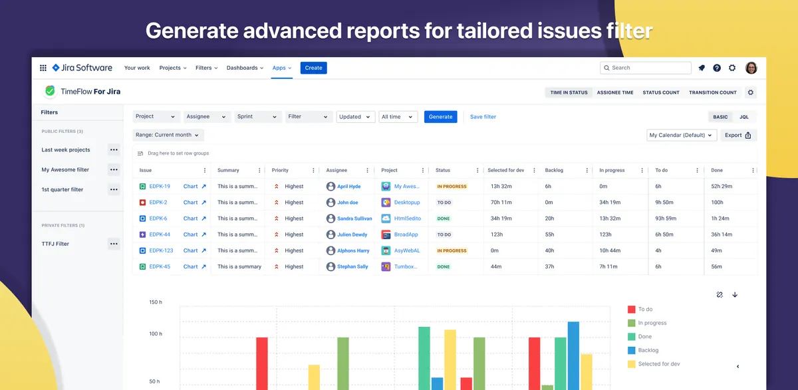Click the Generate button
The height and width of the screenshot is (390, 798).
tap(440, 117)
